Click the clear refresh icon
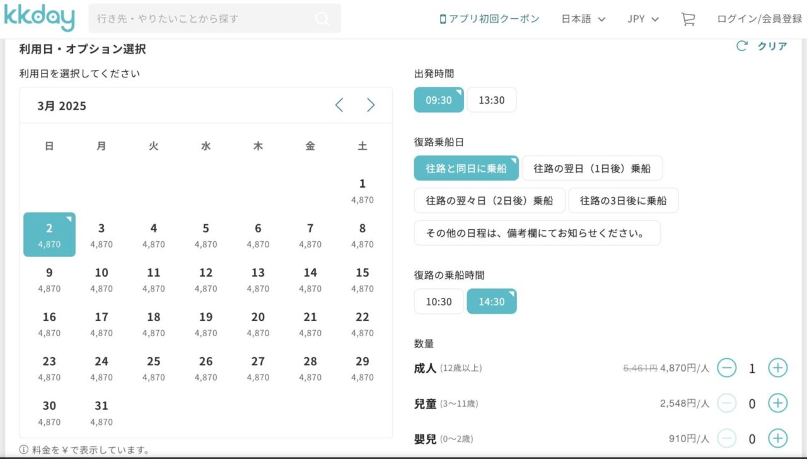The width and height of the screenshot is (807, 459). coord(742,46)
